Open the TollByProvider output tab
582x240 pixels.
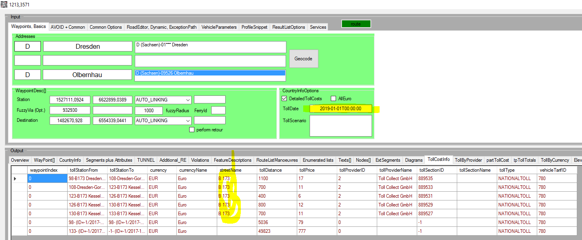click(468, 160)
